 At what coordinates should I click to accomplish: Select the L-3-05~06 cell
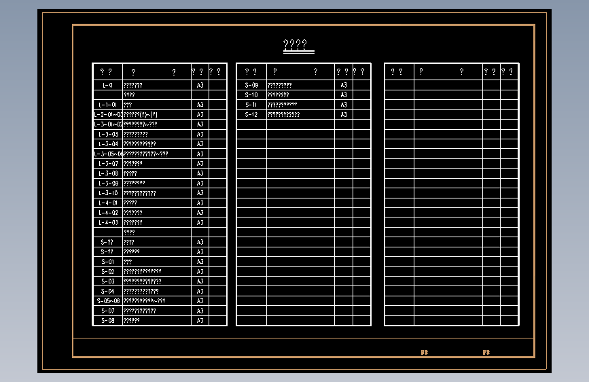(x=108, y=154)
